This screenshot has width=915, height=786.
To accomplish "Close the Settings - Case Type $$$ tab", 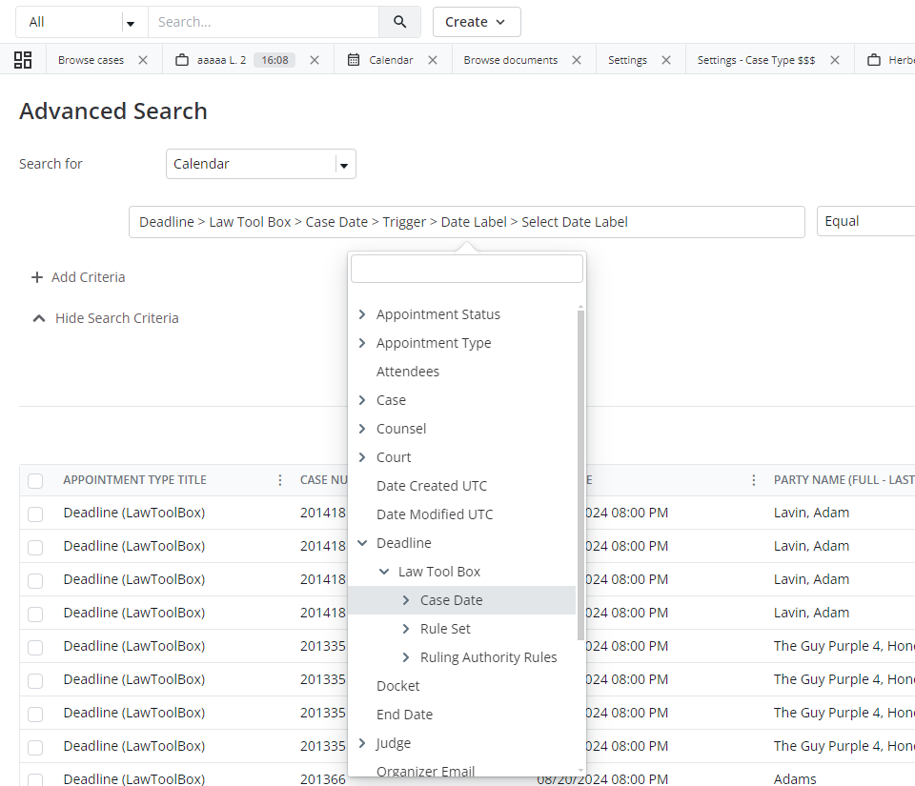I will tap(835, 60).
